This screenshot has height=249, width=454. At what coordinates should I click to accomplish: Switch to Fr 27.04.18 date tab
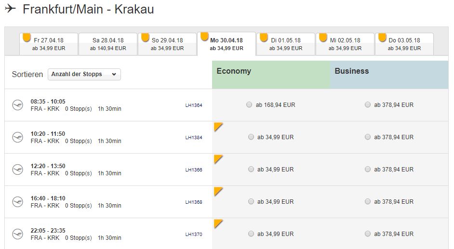49,44
